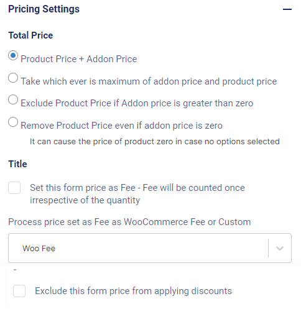Enable the Exclude this form price from discounts checkbox
301x314 pixels.
[x=19, y=291]
